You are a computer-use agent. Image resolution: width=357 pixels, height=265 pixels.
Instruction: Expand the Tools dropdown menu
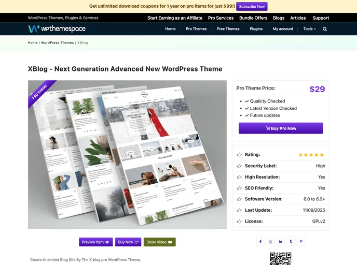[309, 29]
